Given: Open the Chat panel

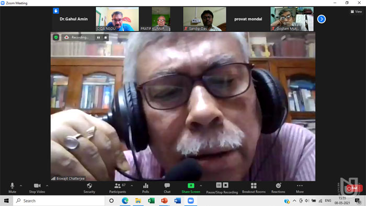Looking at the screenshot, I should (167, 188).
